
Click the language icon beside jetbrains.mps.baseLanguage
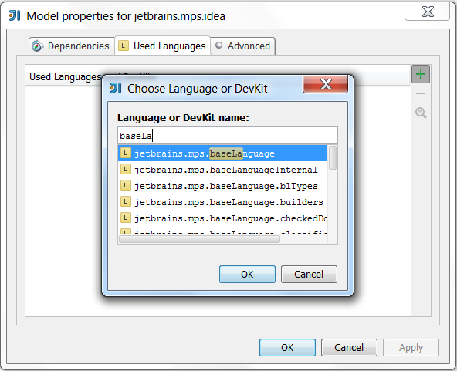click(x=126, y=153)
